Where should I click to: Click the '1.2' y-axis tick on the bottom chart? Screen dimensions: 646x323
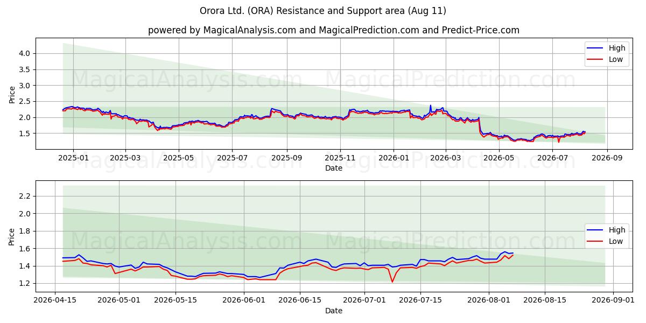click(26, 283)
